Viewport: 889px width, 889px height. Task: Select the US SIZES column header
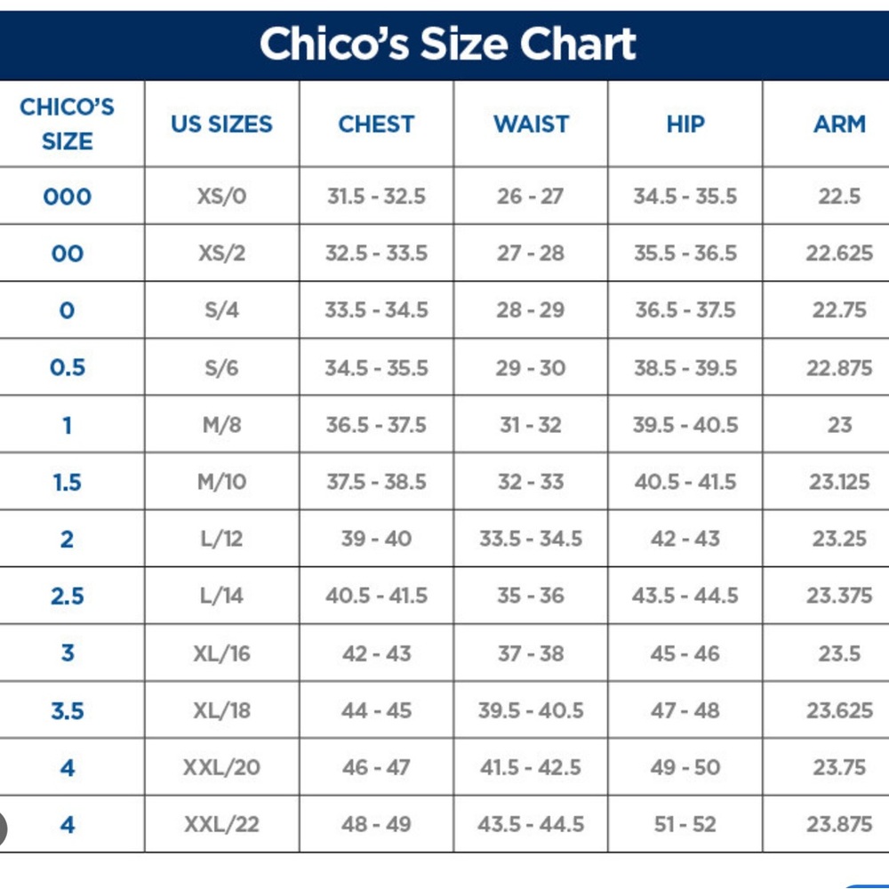[x=221, y=124]
